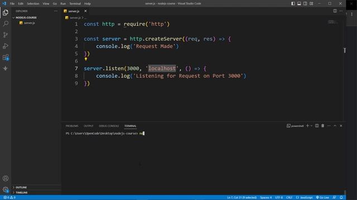This screenshot has height=200, width=357.
Task: Open the Run menu
Action: tap(63, 4)
